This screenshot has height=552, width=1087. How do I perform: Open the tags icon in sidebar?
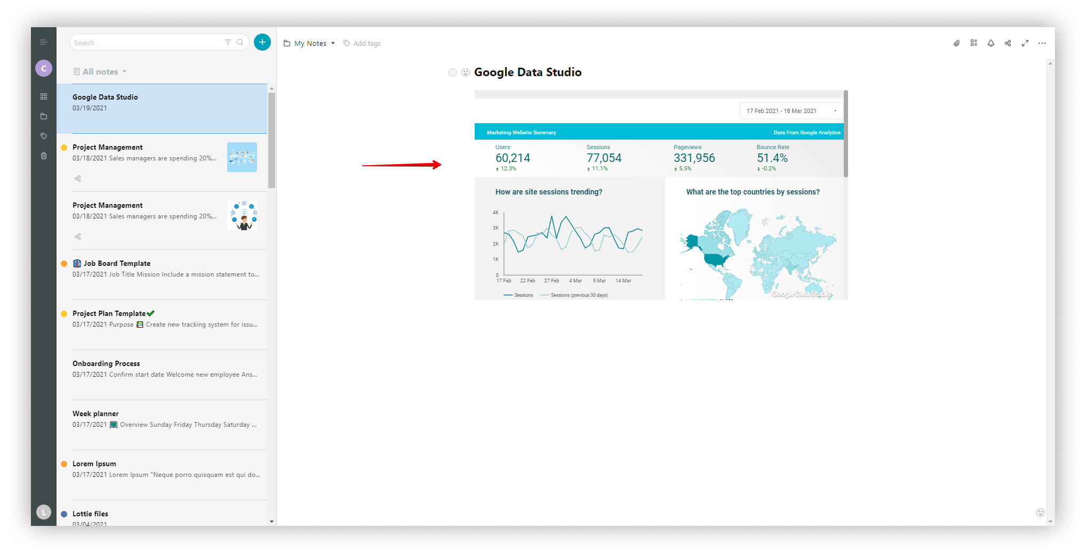(44, 136)
